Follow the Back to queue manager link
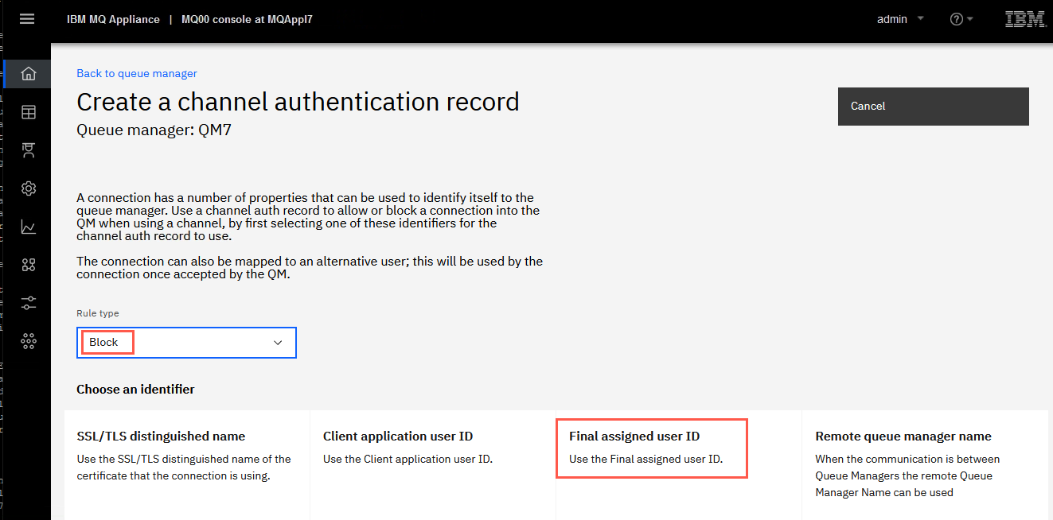 click(137, 73)
